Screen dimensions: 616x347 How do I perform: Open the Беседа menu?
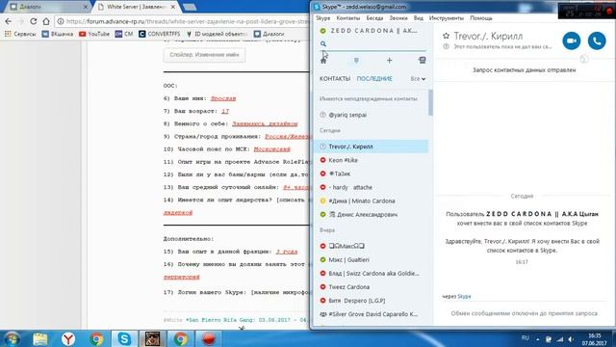pos(374,18)
